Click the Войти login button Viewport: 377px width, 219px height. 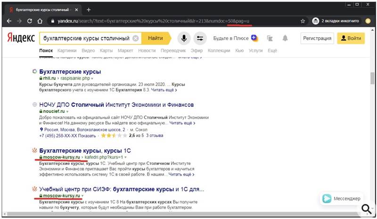[351, 38]
